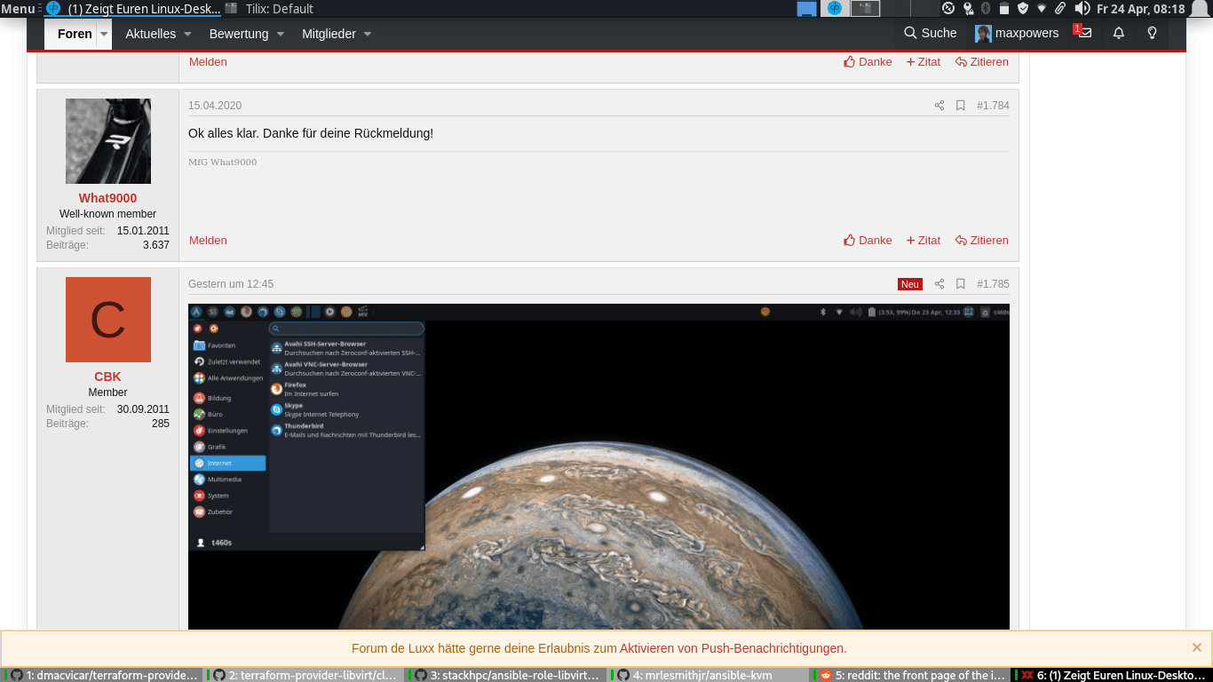The width and height of the screenshot is (1213, 682).
Task: Switch to the first blue workspace thumbnail
Action: click(806, 9)
